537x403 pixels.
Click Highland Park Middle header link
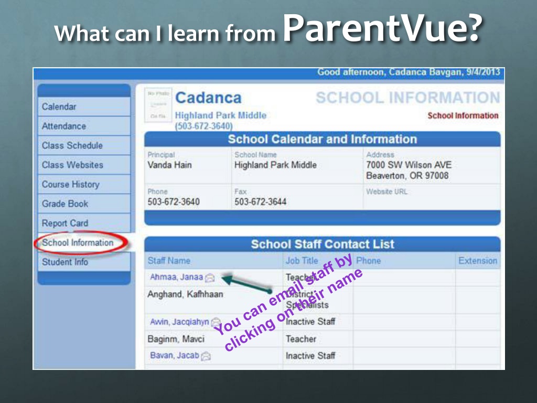click(221, 115)
